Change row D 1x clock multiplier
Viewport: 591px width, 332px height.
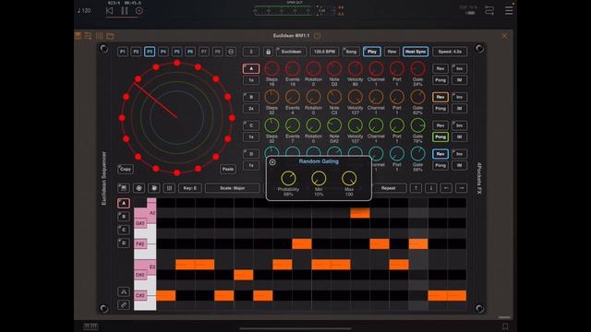point(251,166)
